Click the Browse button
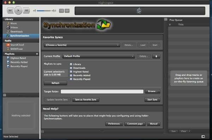212x140 pixels. (153, 91)
